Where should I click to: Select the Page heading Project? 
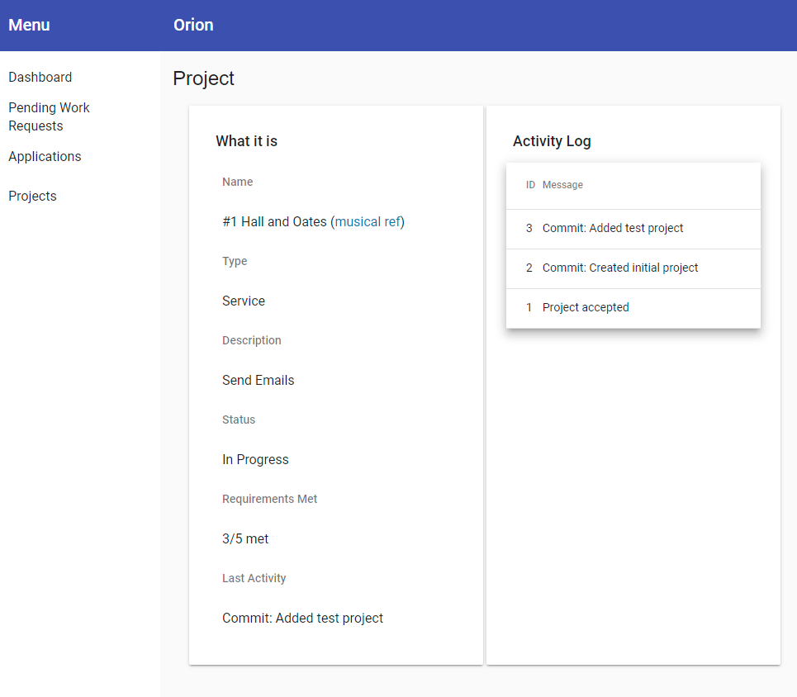(203, 78)
